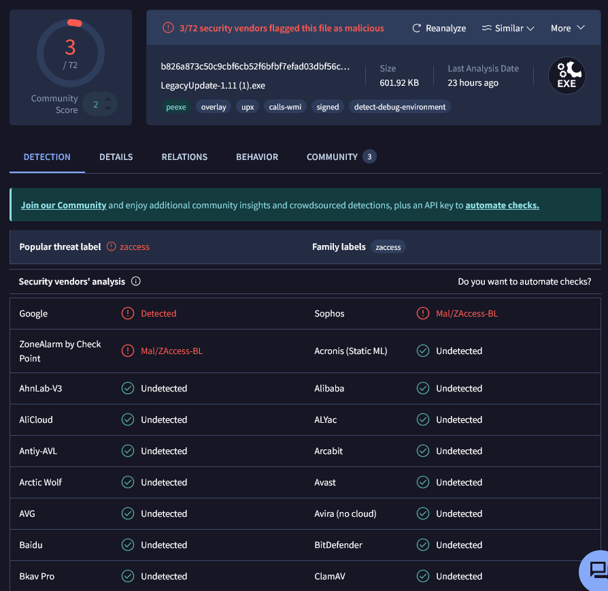Viewport: 608px width, 591px height.
Task: Click Antiy-AVL undetected check icon
Action: [128, 451]
